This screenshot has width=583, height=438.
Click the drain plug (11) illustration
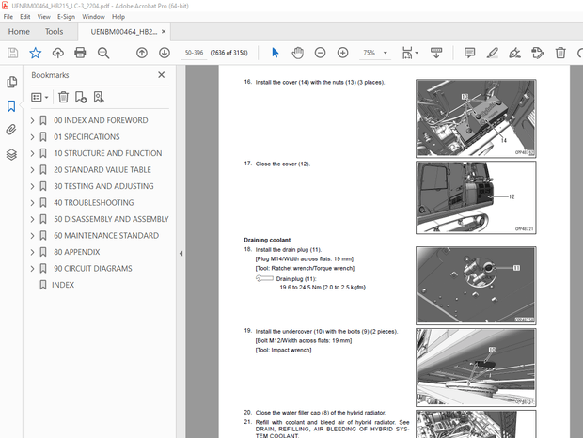(476, 286)
